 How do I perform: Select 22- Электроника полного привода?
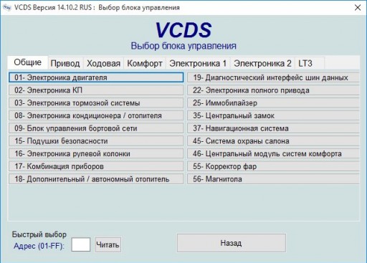273,90
